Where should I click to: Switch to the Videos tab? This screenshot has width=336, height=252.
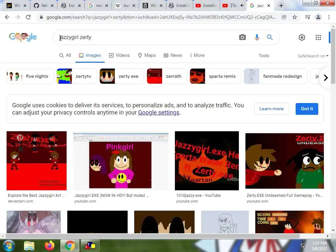[119, 55]
